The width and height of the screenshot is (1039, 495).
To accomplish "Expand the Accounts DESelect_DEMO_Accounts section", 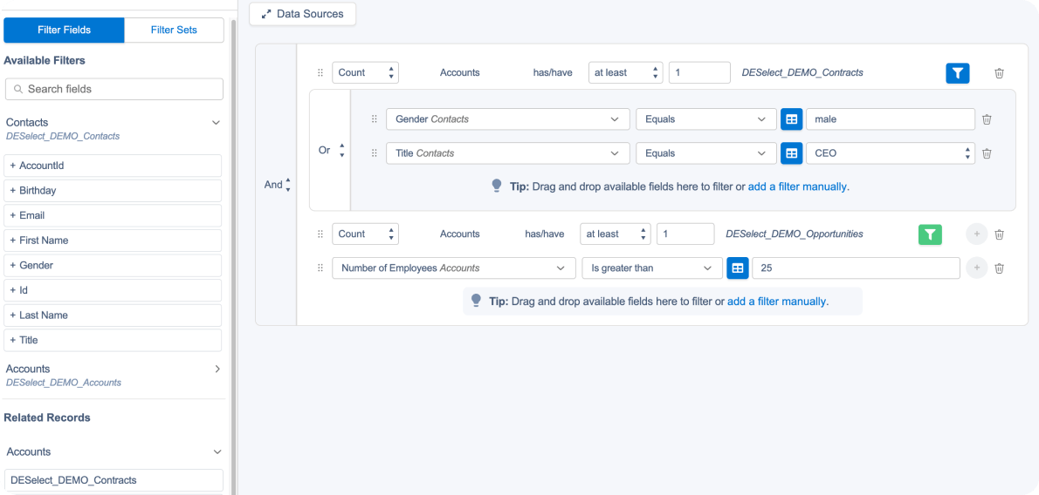I will tap(217, 369).
